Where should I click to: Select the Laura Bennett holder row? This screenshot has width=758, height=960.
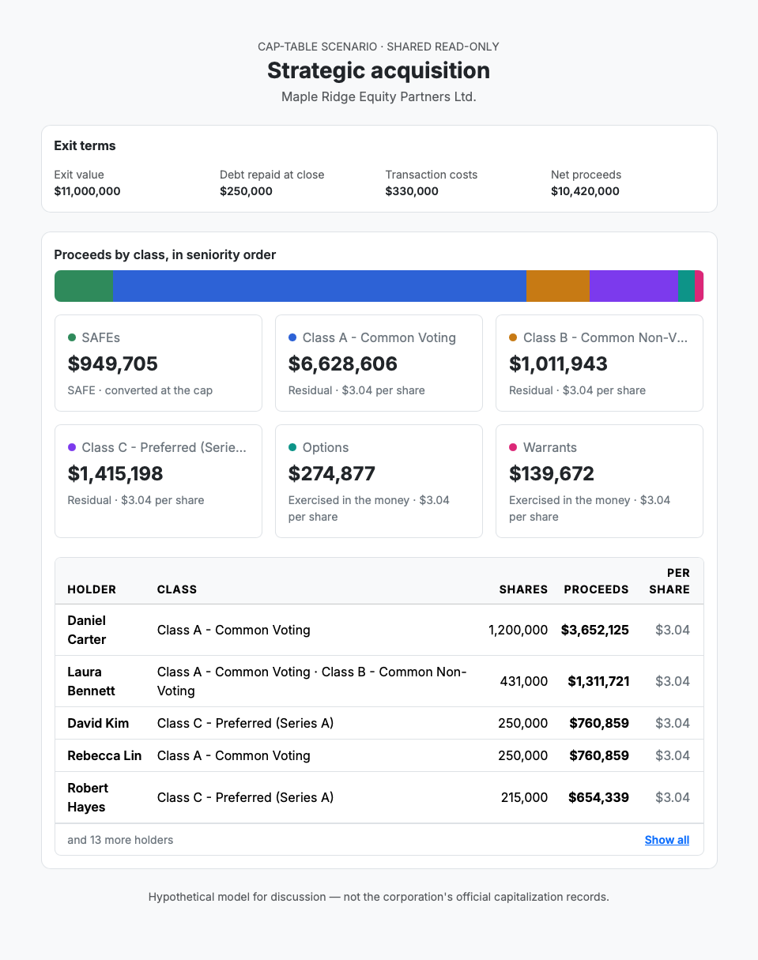pyautogui.click(x=379, y=681)
